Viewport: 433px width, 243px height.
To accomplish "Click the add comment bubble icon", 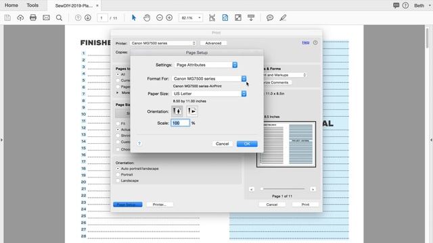I will 270,18.
